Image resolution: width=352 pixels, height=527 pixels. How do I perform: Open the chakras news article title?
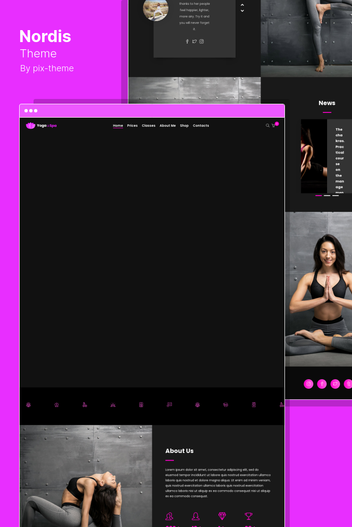coord(340,161)
